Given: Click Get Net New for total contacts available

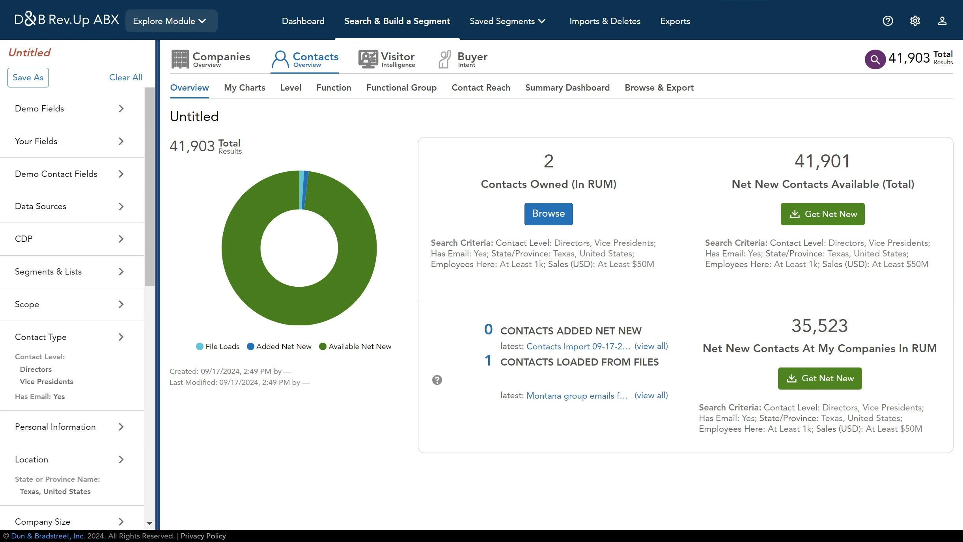Looking at the screenshot, I should [823, 214].
